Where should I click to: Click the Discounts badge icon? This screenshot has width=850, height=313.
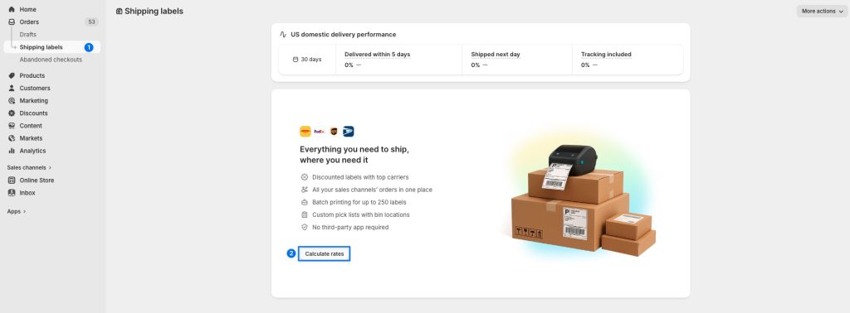tap(12, 113)
